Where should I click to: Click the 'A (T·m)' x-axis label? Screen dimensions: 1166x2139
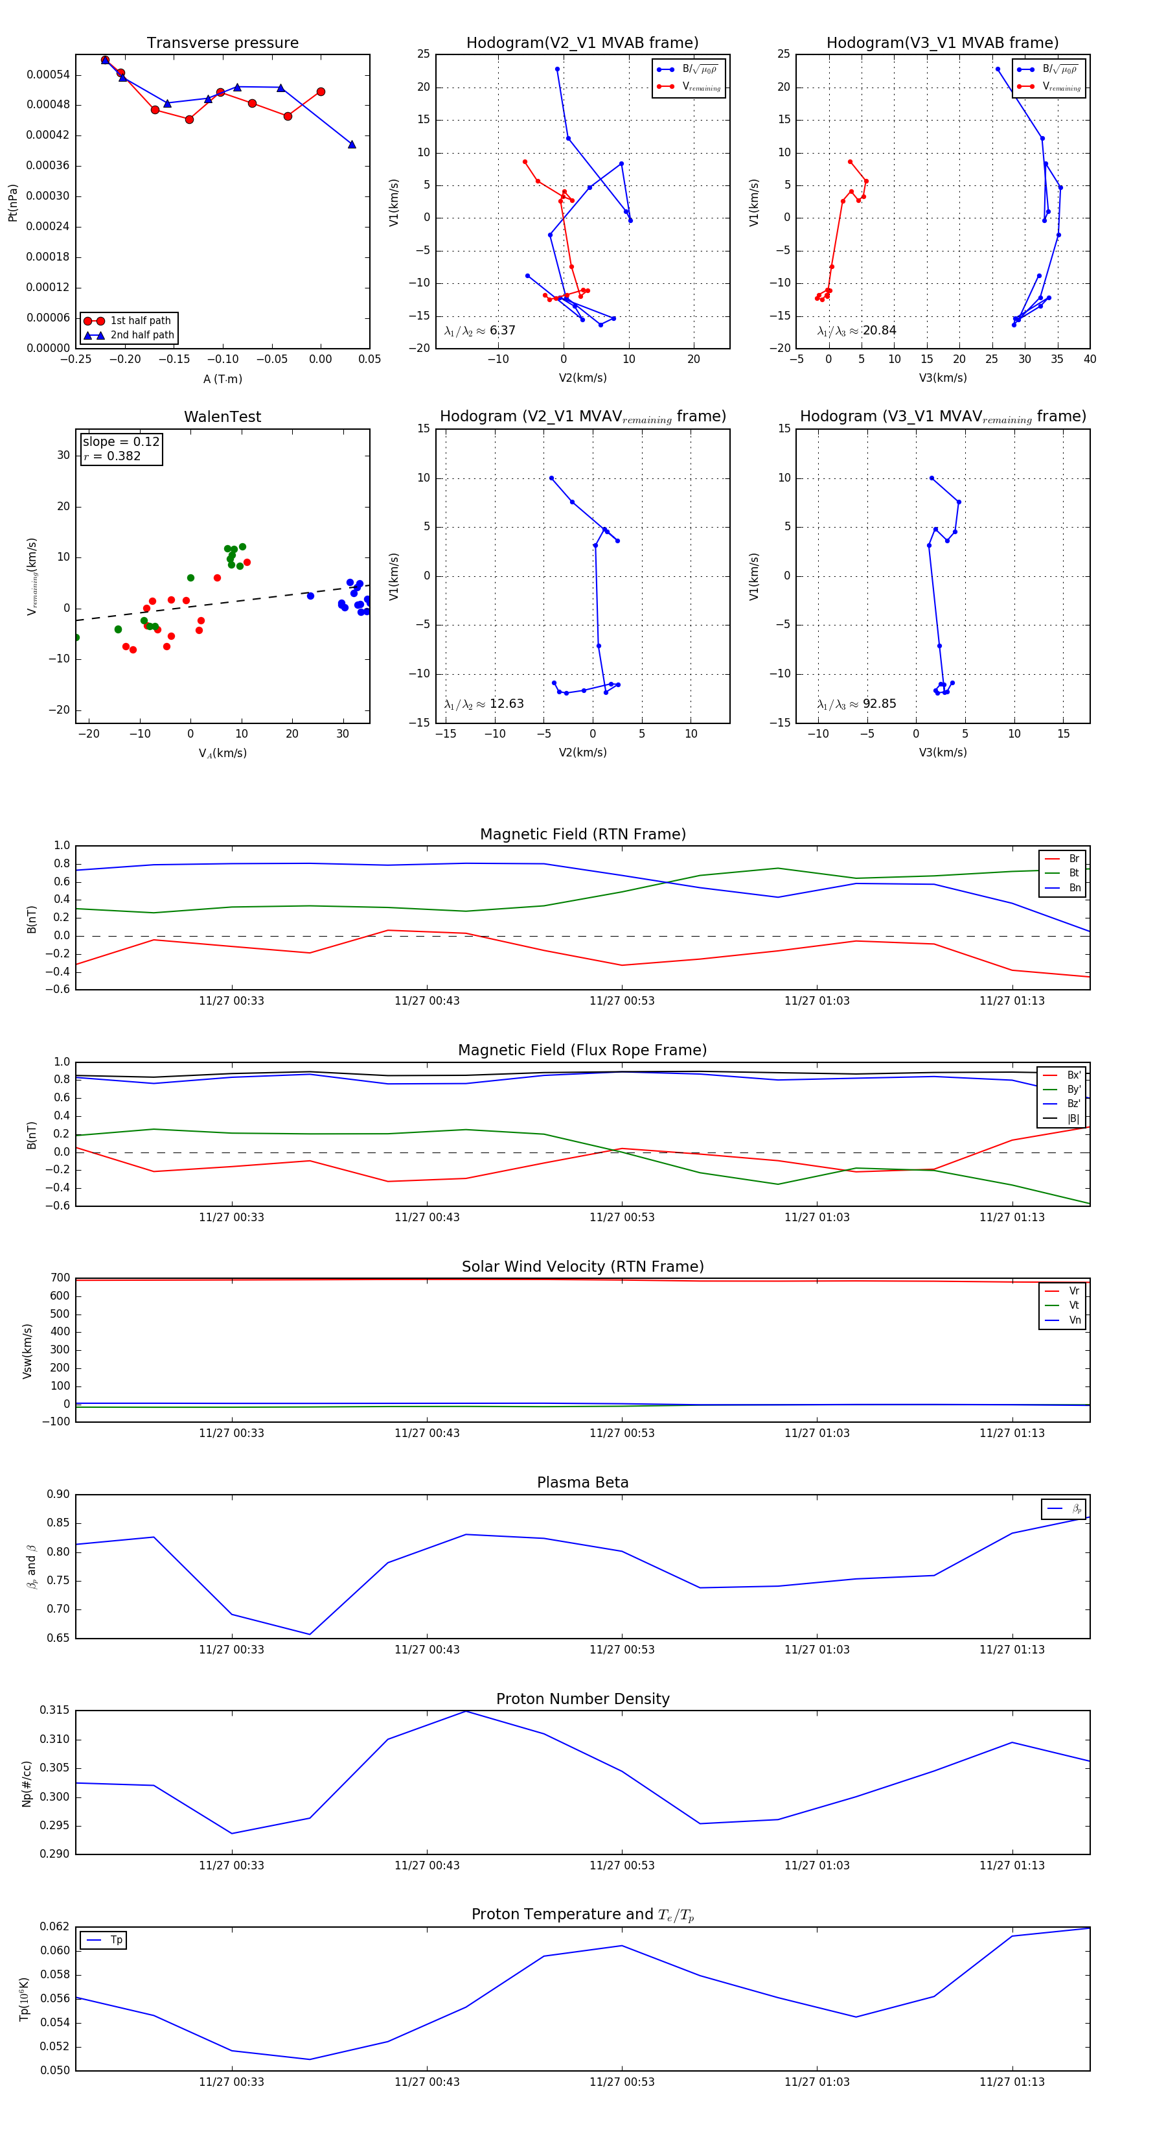(x=222, y=379)
